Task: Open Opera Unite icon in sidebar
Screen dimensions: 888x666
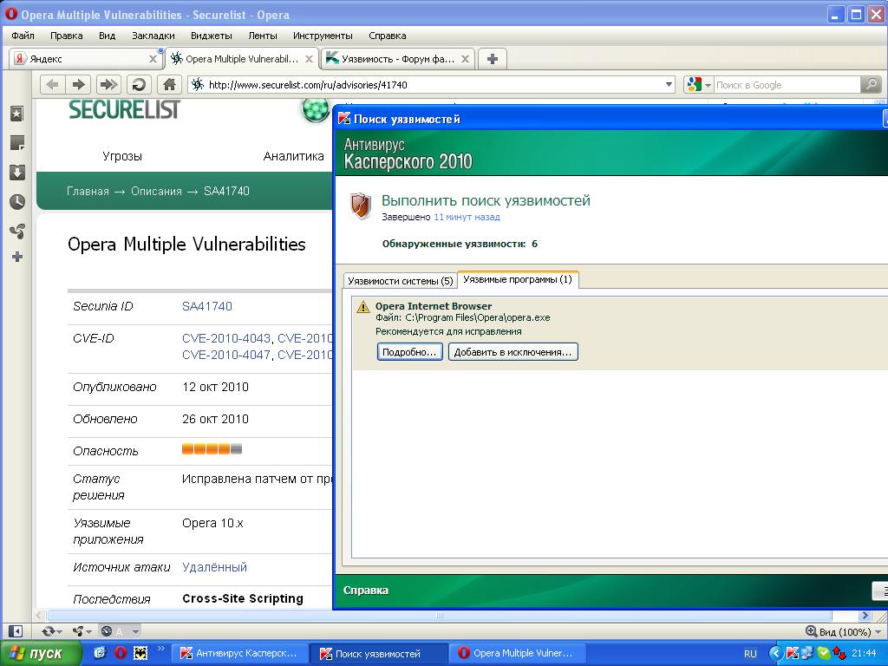Action: 17,231
